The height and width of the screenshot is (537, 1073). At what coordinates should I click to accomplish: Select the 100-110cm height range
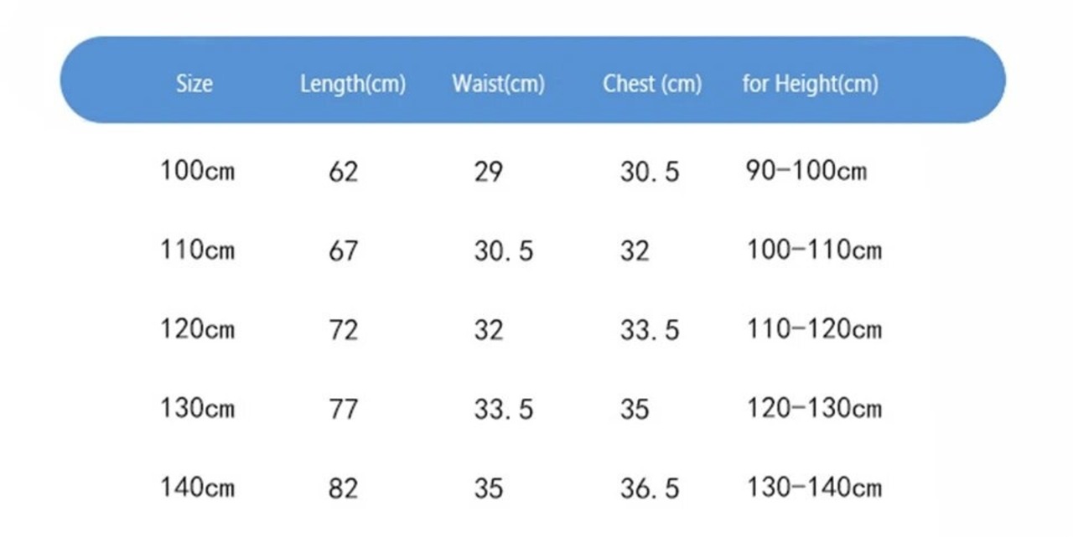pyautogui.click(x=814, y=250)
